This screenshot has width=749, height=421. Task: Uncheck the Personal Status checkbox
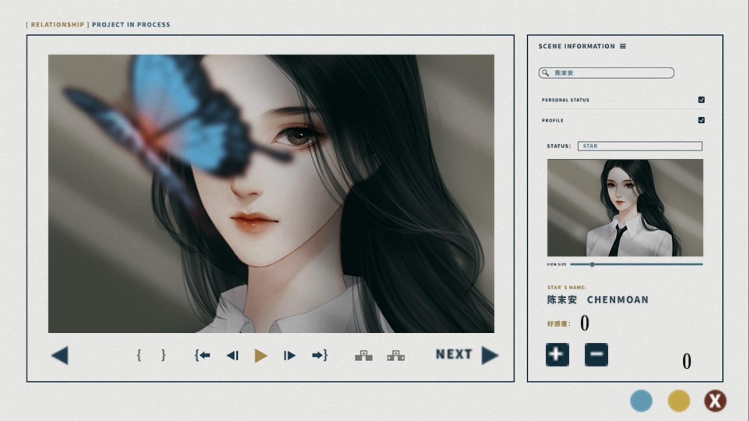coord(701,100)
